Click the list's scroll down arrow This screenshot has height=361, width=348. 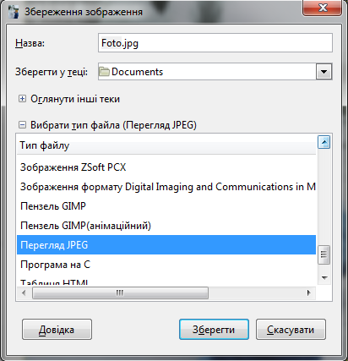pyautogui.click(x=324, y=278)
